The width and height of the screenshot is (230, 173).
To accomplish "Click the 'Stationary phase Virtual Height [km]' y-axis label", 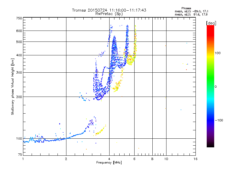I will (x=13, y=86).
